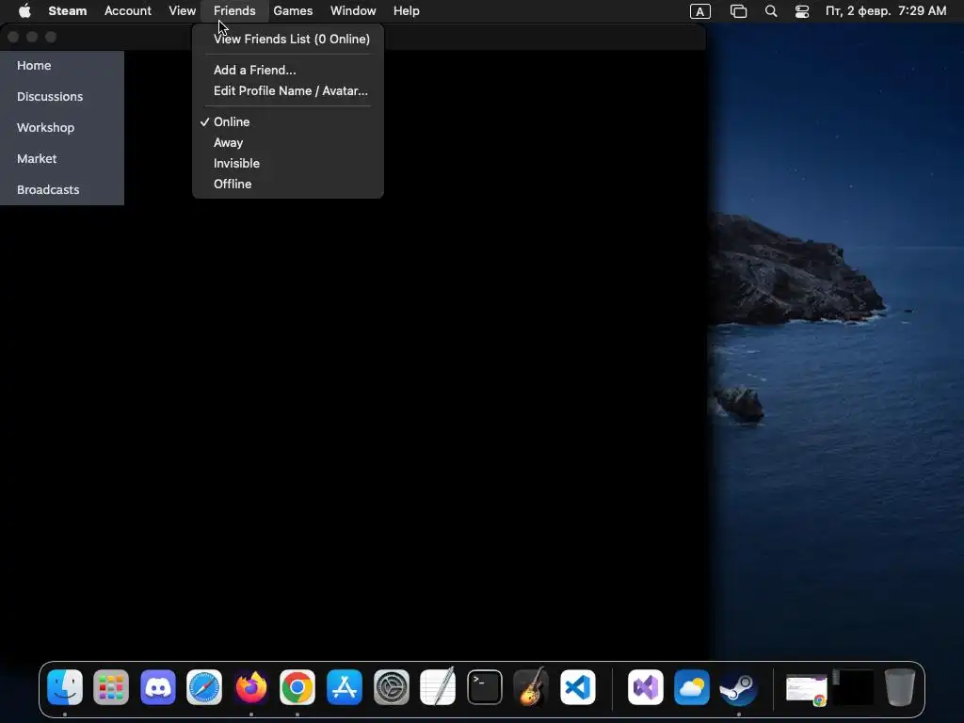Choose Edit Profile Name / Avatar...
The height and width of the screenshot is (723, 964).
coord(288,91)
